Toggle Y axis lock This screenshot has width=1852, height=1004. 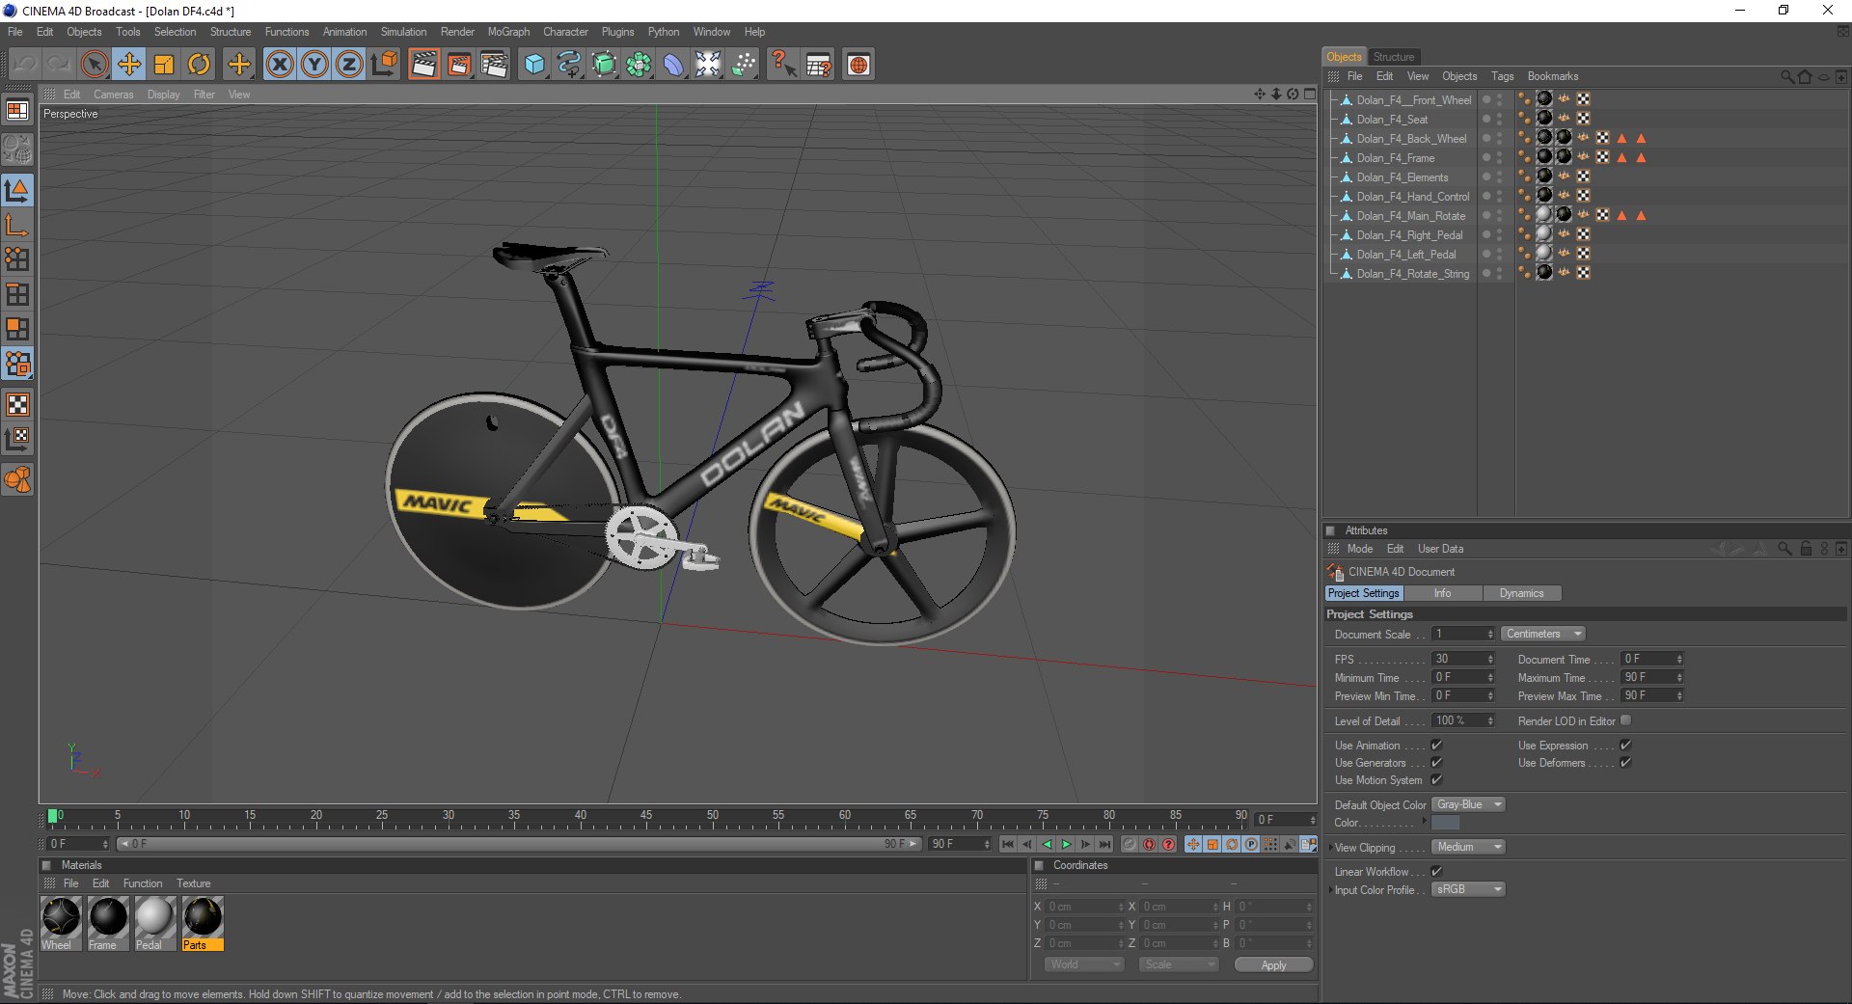tap(314, 65)
